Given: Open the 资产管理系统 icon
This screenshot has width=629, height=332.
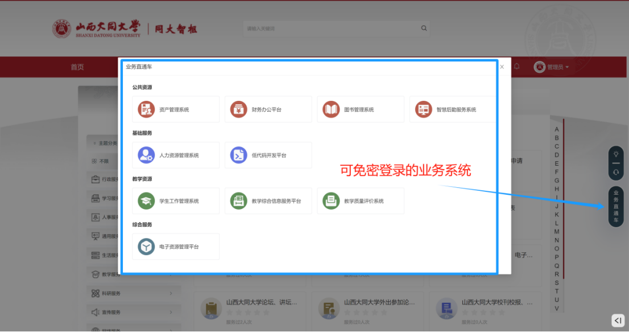Looking at the screenshot, I should 147,109.
